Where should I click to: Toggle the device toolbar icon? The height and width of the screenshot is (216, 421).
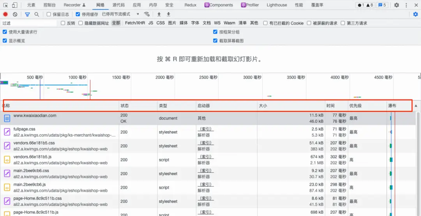pos(14,5)
